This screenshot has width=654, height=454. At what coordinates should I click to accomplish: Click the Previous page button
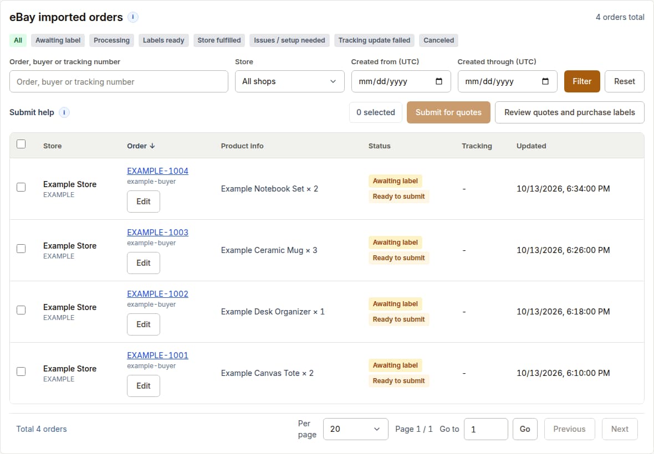(569, 429)
